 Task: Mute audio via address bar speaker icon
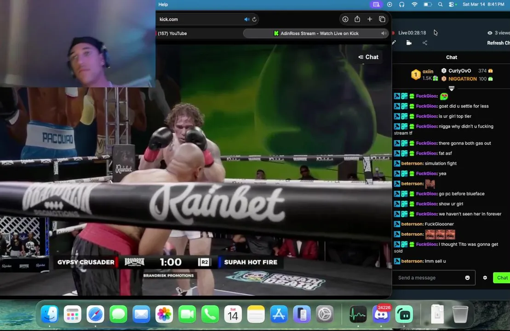point(247,19)
